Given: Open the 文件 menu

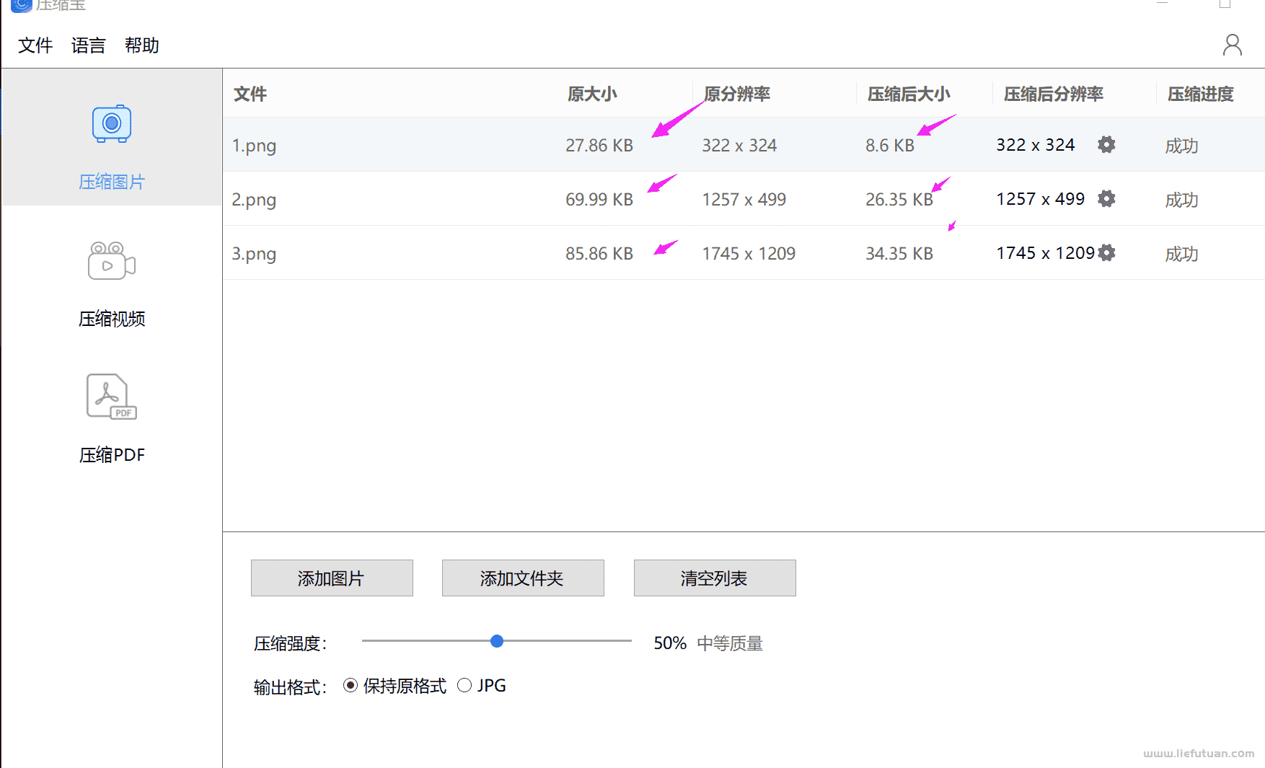Looking at the screenshot, I should 35,45.
